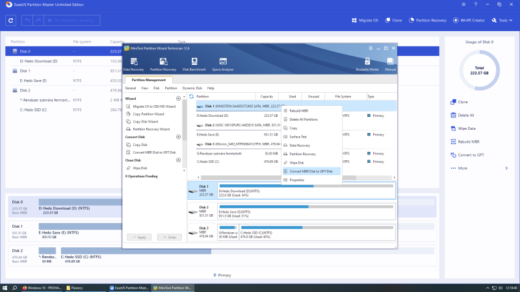Select C: Hedo SSD row in EaseUS
Image resolution: width=520 pixels, height=292 pixels.
coord(64,110)
